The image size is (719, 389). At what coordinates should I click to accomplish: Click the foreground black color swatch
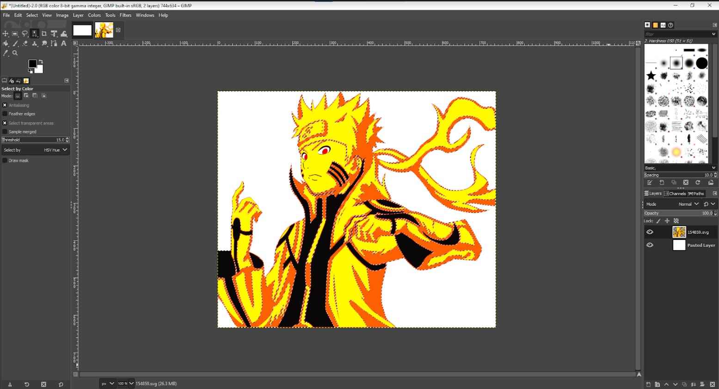click(x=32, y=63)
